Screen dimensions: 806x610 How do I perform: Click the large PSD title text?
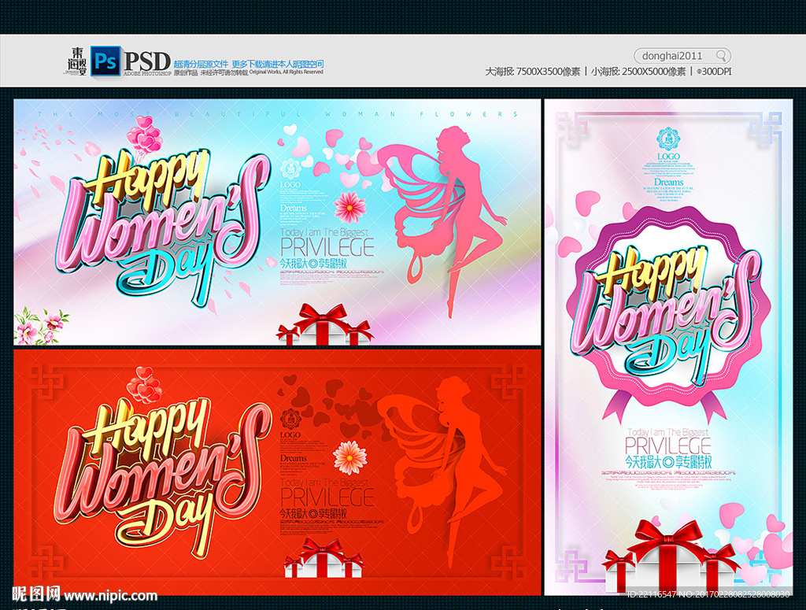[147, 61]
